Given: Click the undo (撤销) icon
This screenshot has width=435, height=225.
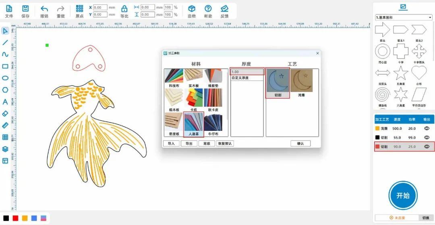Looking at the screenshot, I should (44, 9).
